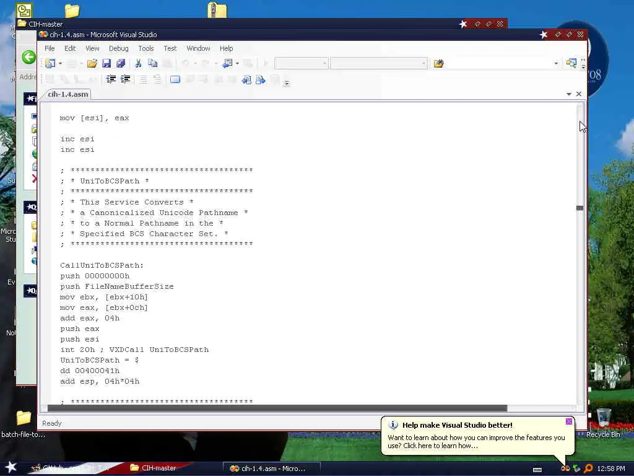
Task: Click the New Project toolbar icon
Action: click(51, 63)
